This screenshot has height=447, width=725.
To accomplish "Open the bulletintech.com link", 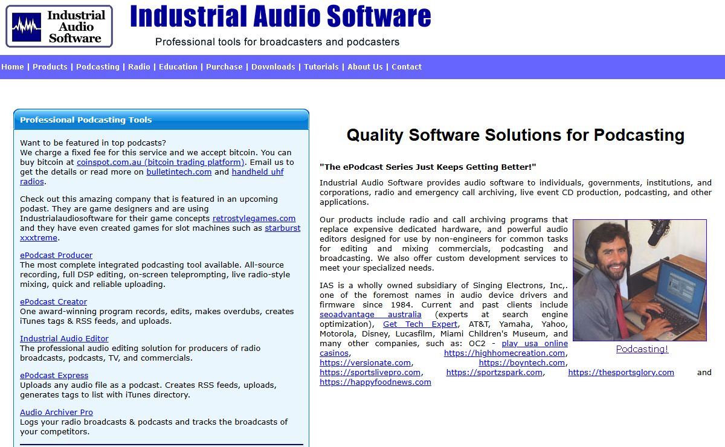I will 179,172.
